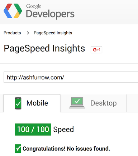
Task: Focus the URL field containing http://ashfurrow.com/
Action: (71, 77)
